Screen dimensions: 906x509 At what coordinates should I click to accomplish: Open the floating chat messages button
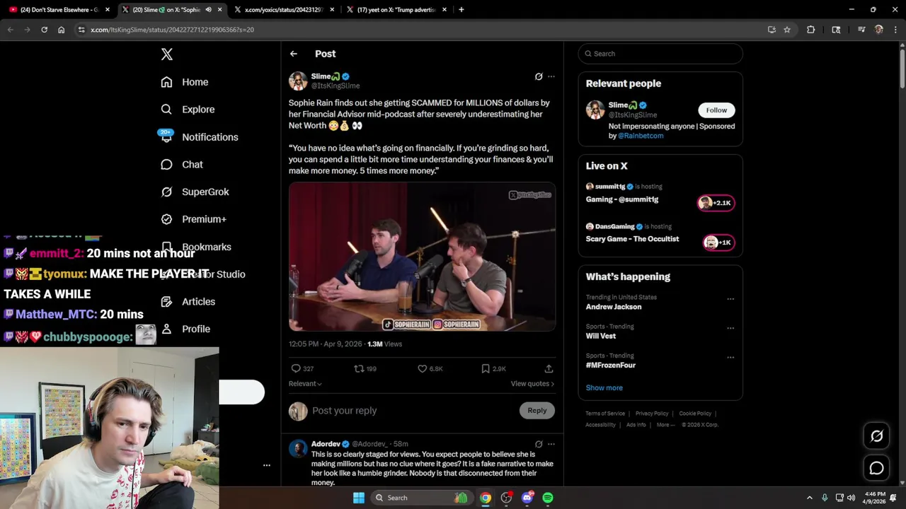(x=876, y=468)
